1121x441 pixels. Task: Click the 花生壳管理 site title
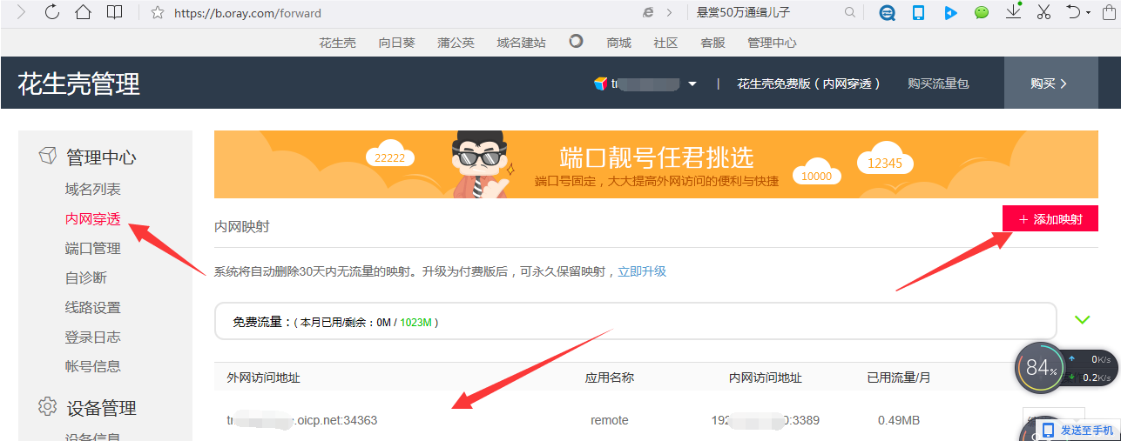pyautogui.click(x=78, y=84)
